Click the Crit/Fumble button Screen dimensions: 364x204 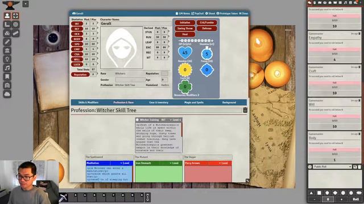point(206,23)
